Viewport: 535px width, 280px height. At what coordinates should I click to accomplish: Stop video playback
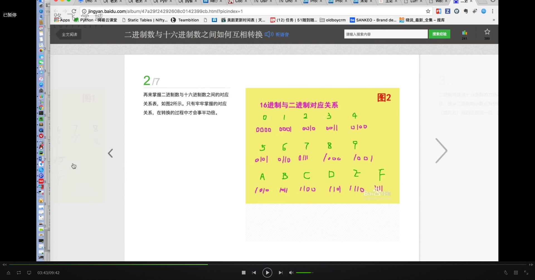point(244,272)
